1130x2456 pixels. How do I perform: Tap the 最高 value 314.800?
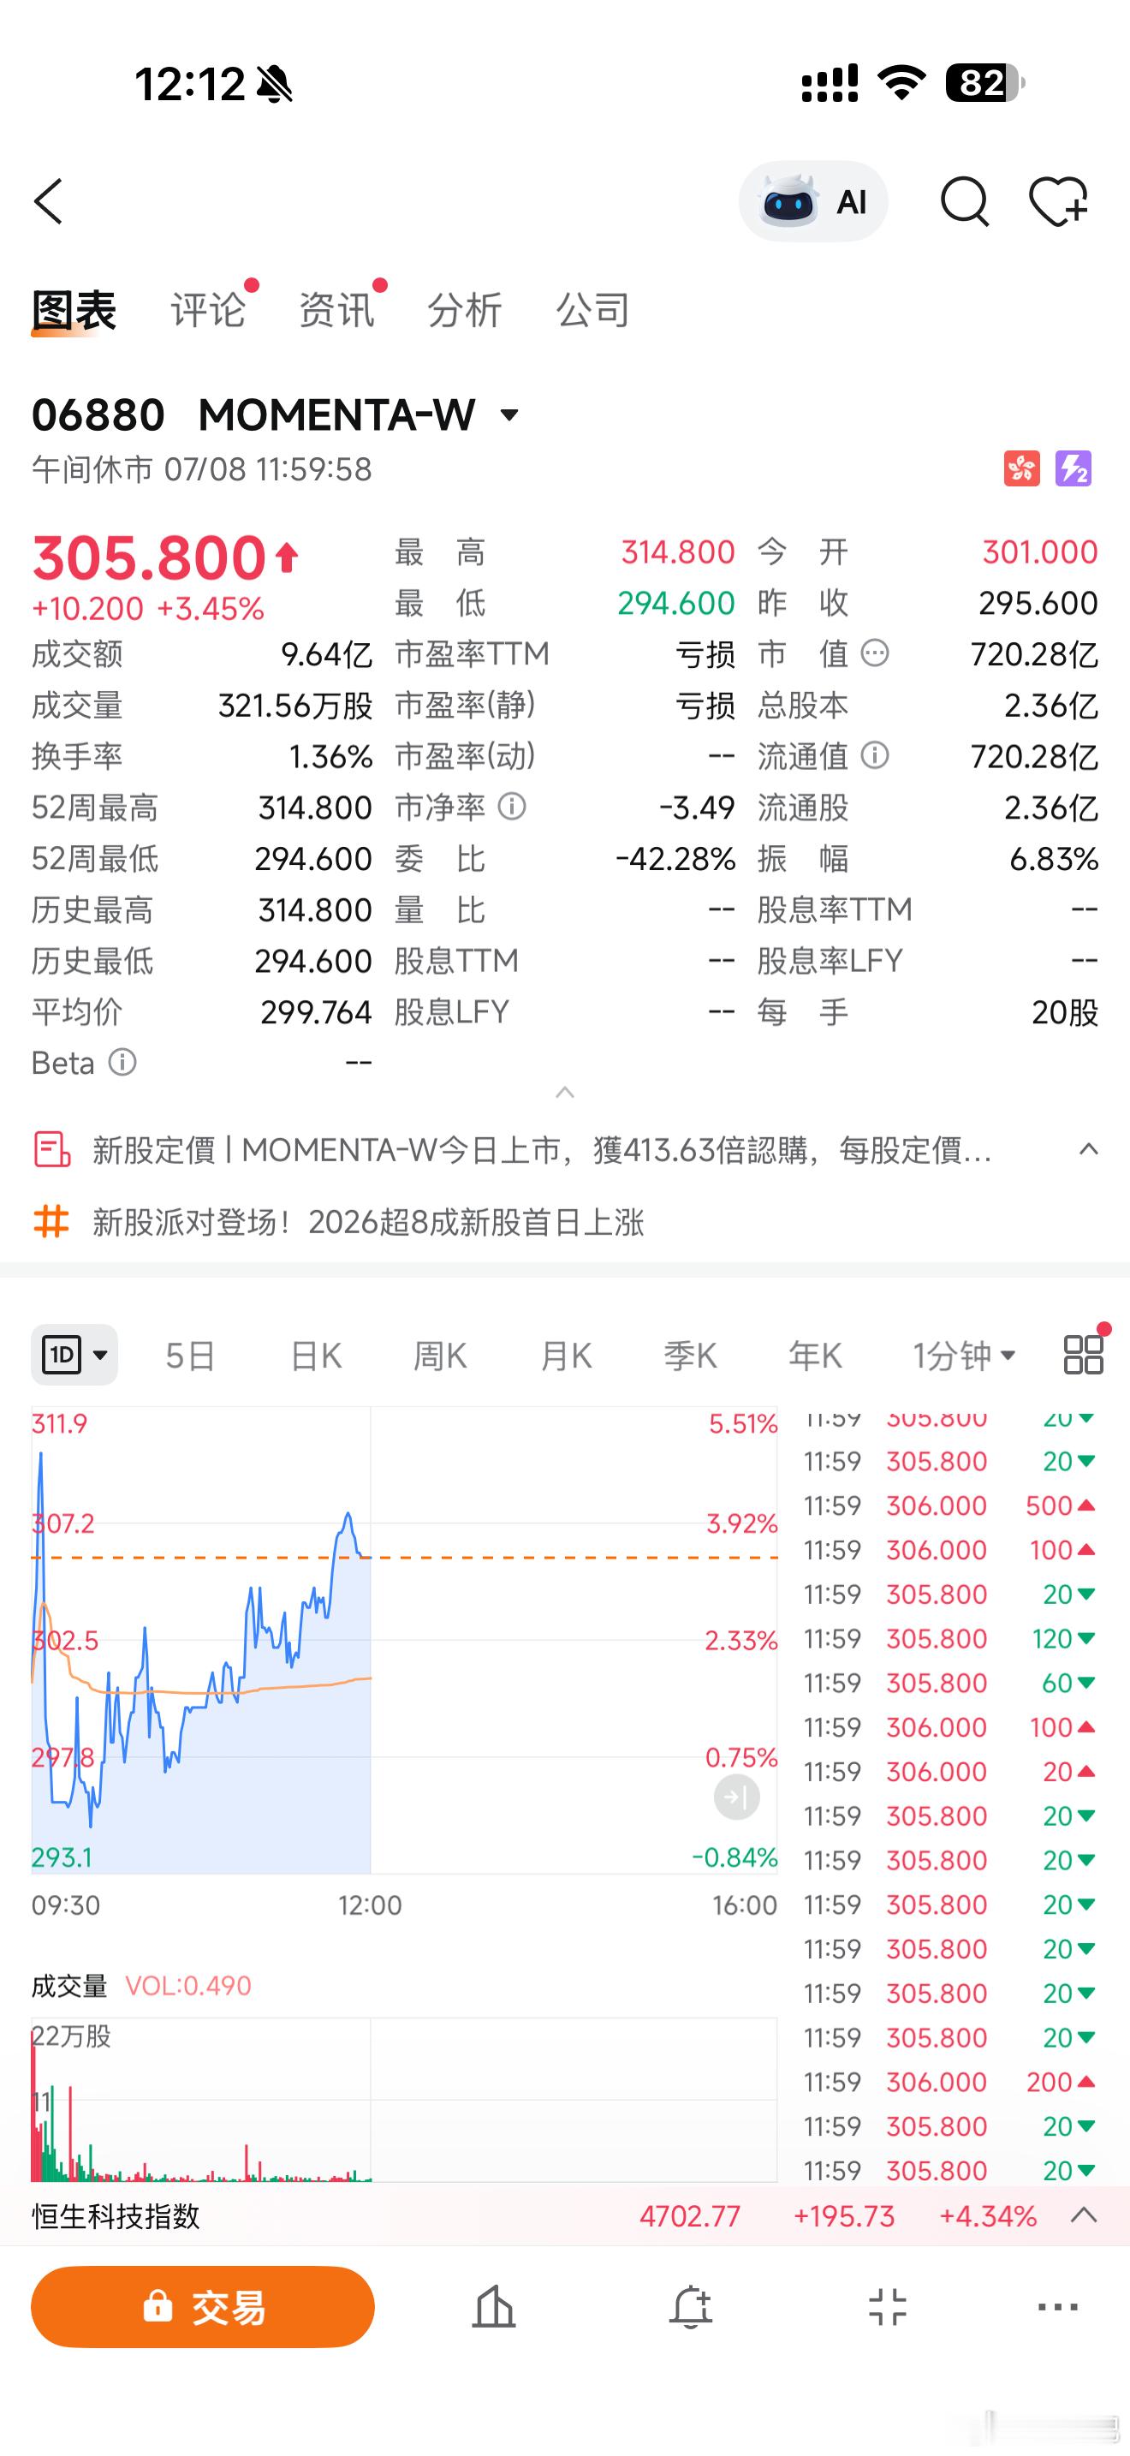coord(677,551)
